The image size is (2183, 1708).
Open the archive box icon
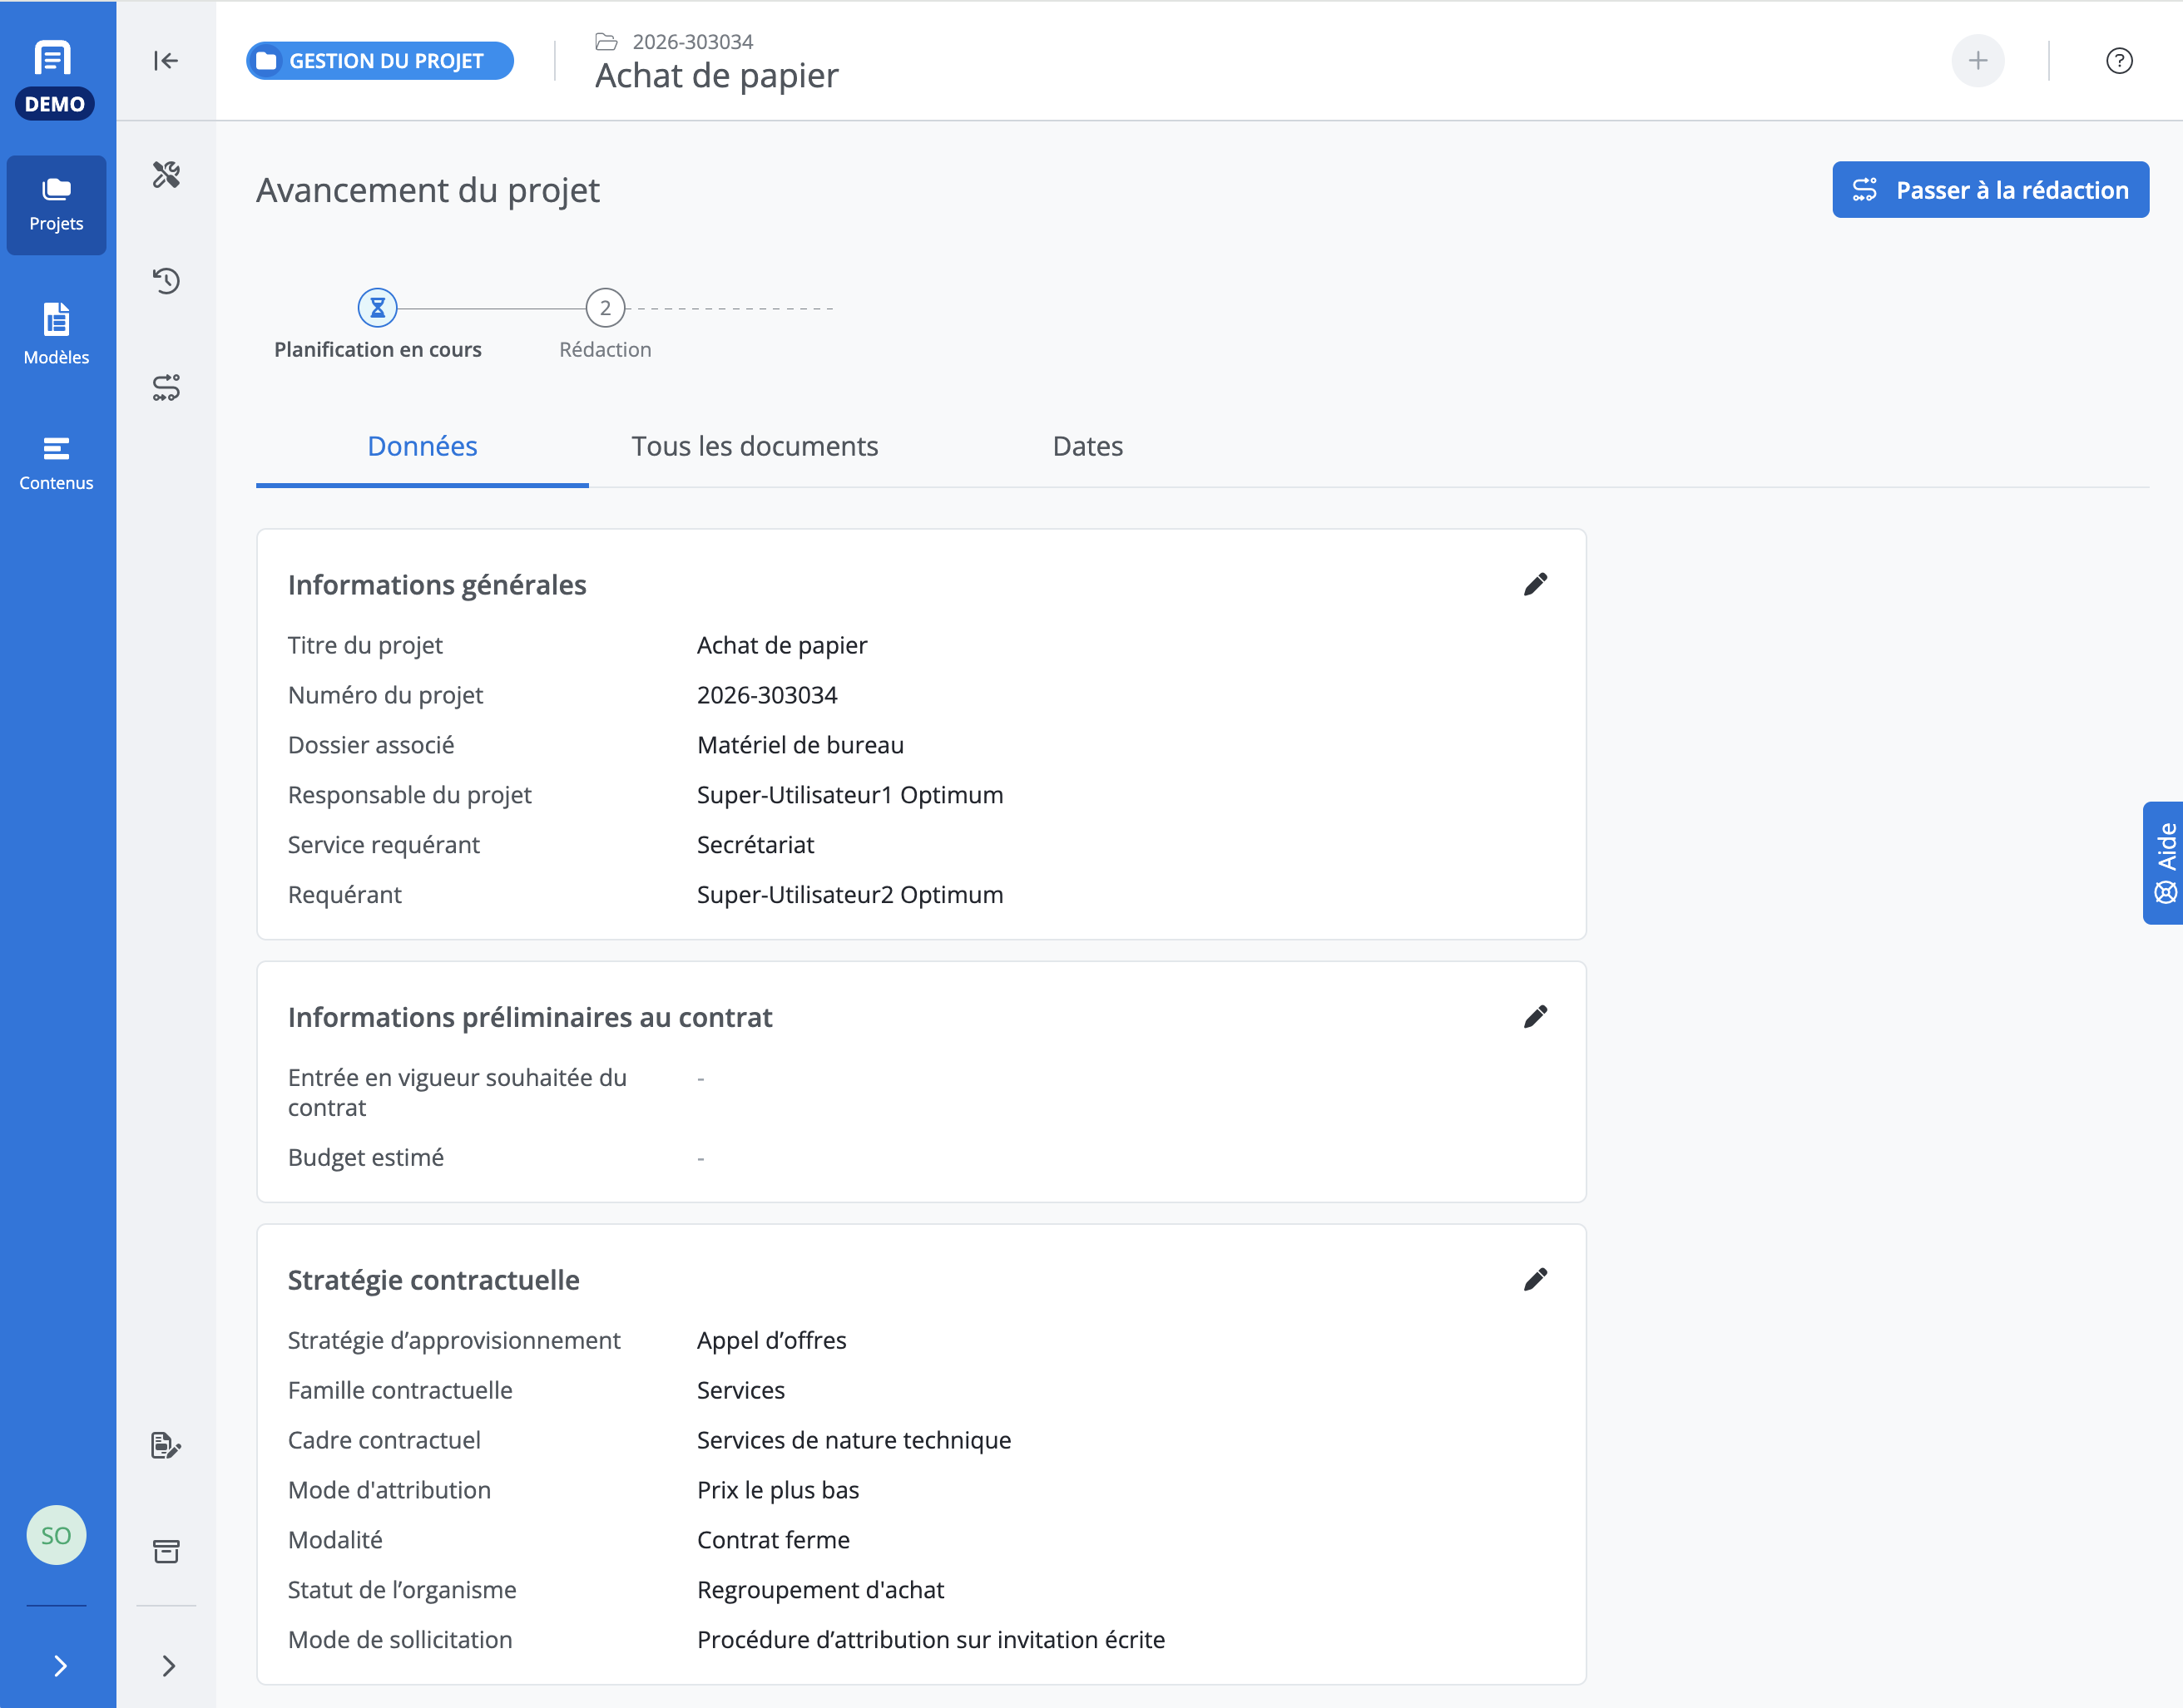tap(166, 1551)
